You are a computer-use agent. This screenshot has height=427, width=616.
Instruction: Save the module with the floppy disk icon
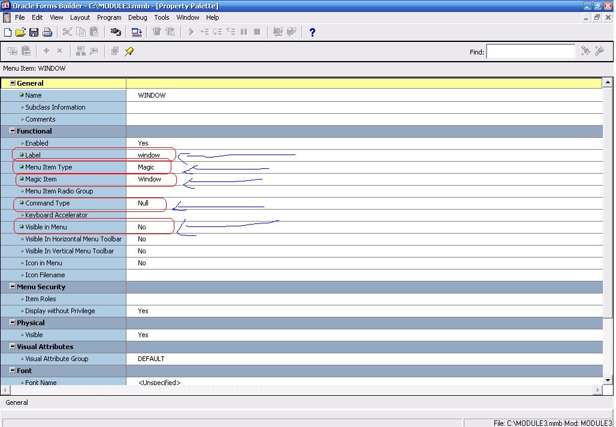[34, 32]
